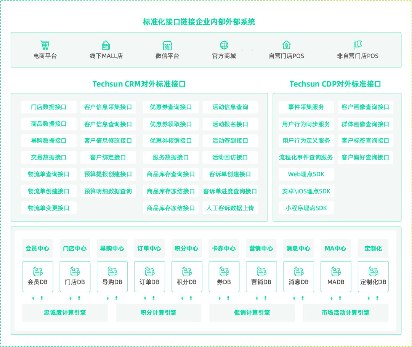
Task: Click the globe icon above 官方商城
Action: [x=224, y=45]
